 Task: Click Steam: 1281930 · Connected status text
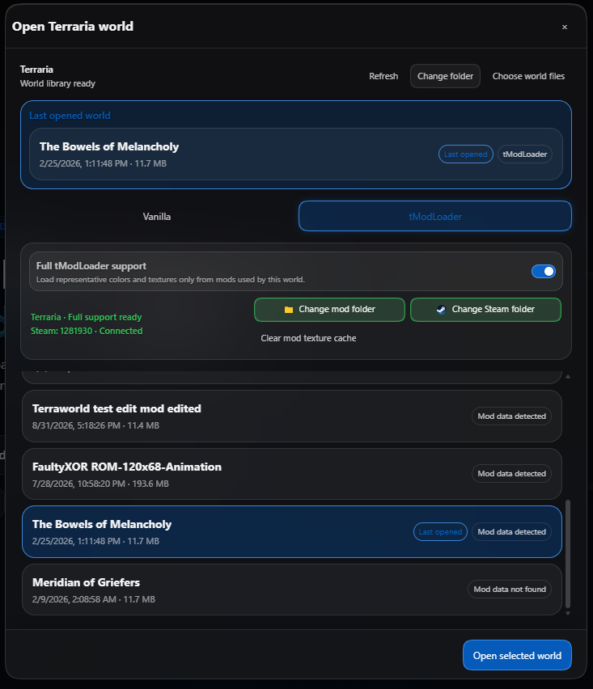click(87, 331)
